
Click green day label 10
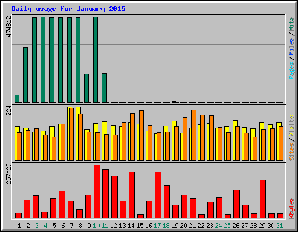click(96, 226)
